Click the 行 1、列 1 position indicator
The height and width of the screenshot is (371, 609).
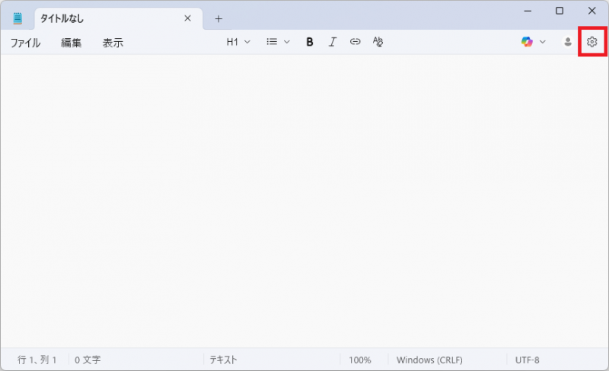(x=37, y=360)
